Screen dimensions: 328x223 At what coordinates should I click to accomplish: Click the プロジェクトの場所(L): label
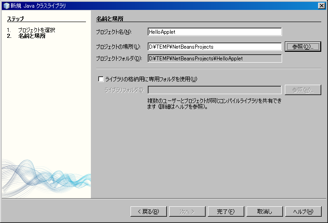(x=118, y=47)
